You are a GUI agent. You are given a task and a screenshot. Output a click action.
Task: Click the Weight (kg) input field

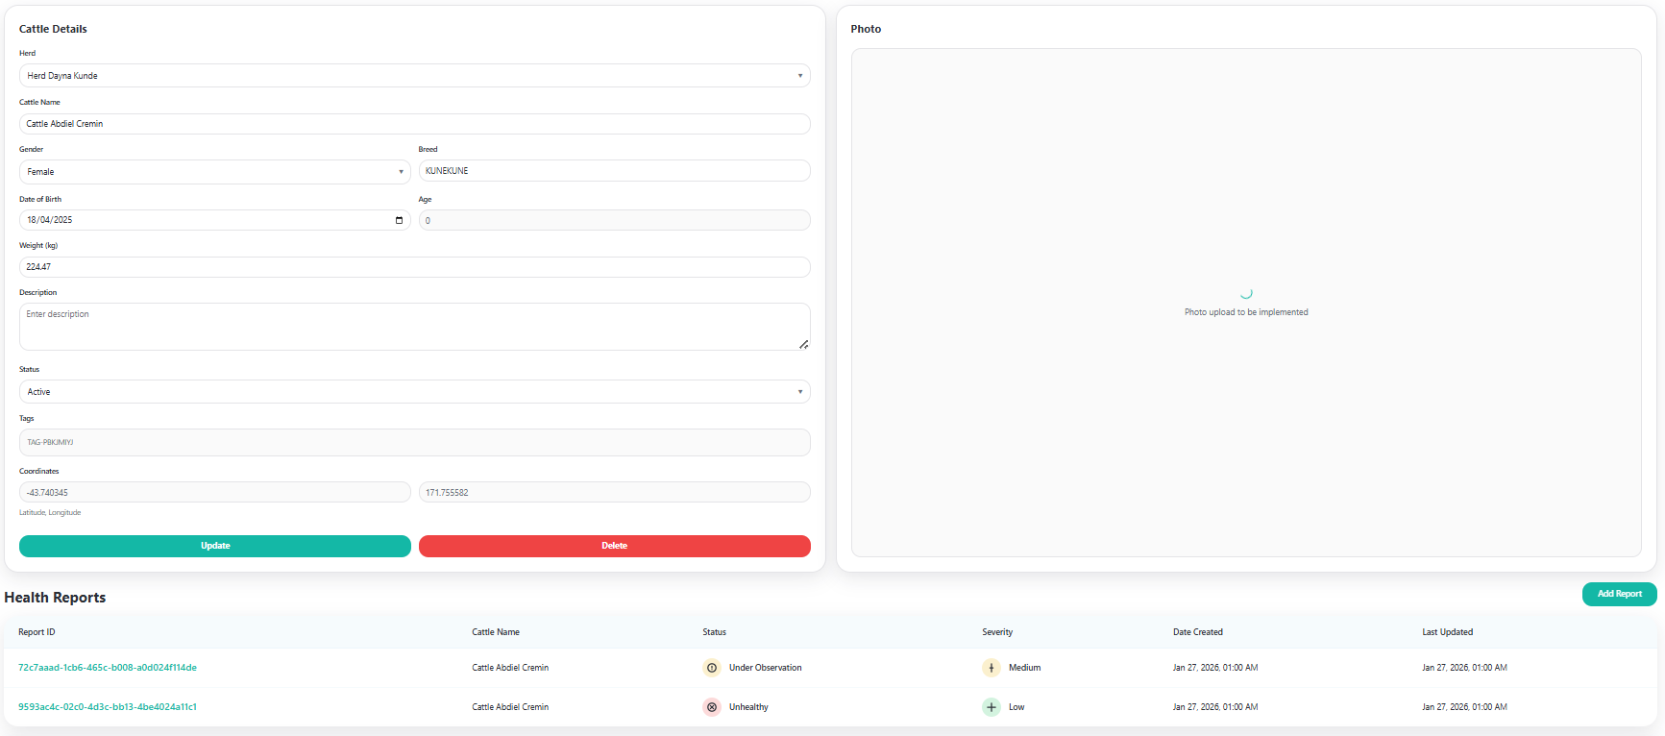[x=414, y=267]
